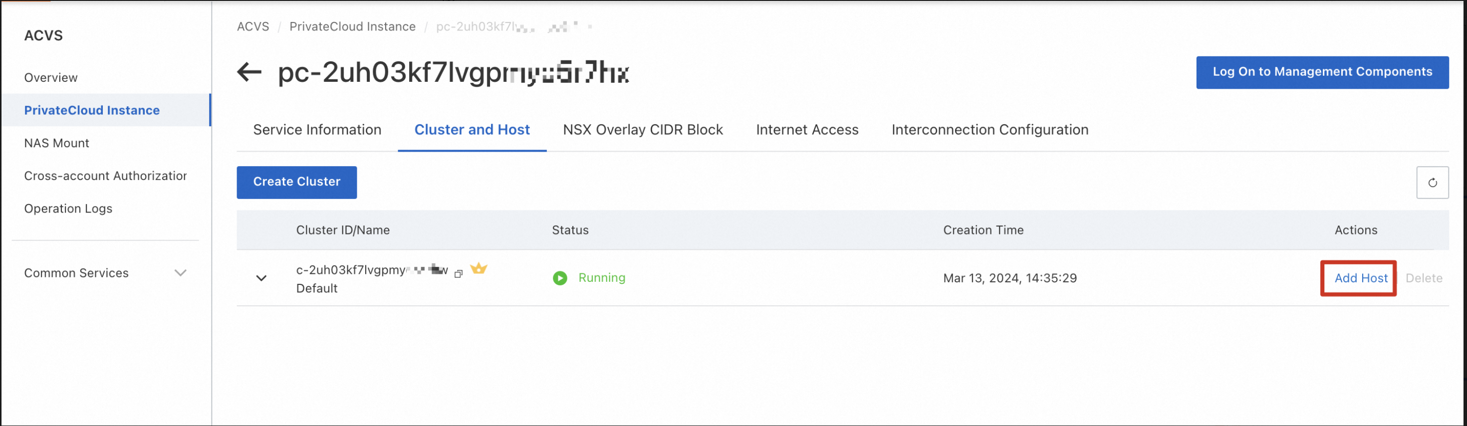Click the back arrow beside instance name
This screenshot has width=1467, height=426.
tap(249, 72)
